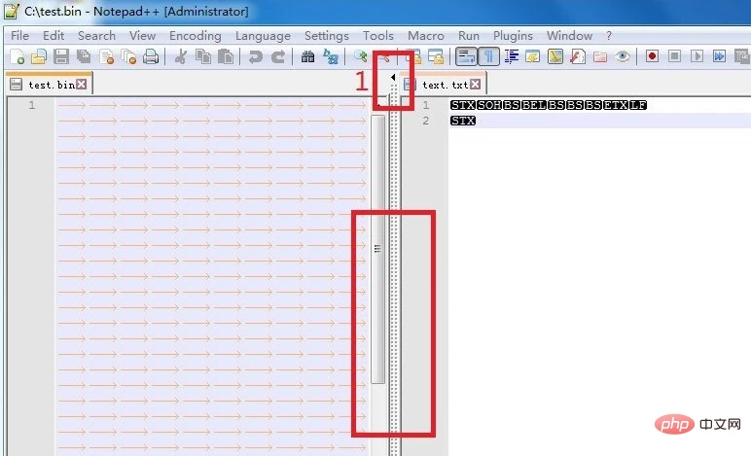751x456 pixels.
Task: Click the Save All icon
Action: click(84, 56)
